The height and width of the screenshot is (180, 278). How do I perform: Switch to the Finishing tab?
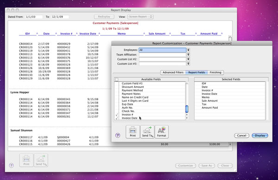click(215, 72)
